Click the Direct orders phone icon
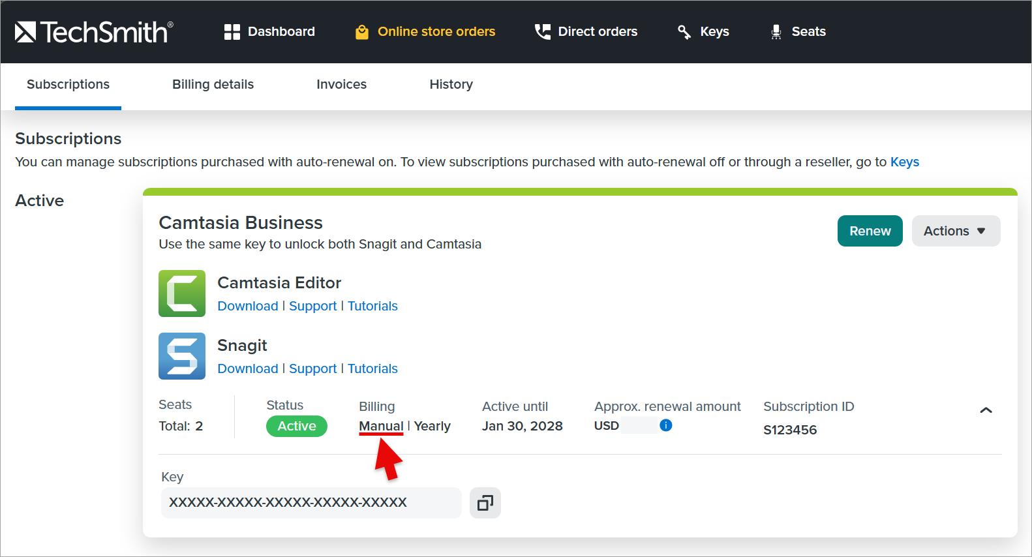Screen dimensions: 1032x557 pos(543,32)
